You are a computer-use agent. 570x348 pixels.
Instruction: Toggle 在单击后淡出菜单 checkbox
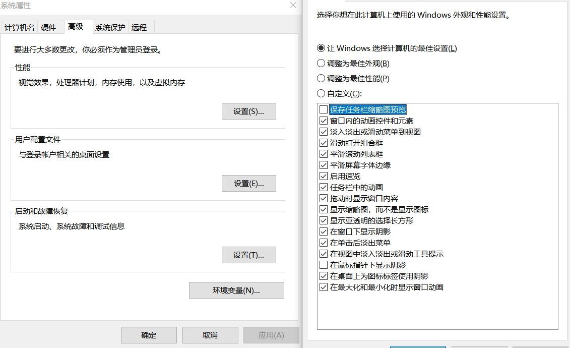pyautogui.click(x=324, y=243)
